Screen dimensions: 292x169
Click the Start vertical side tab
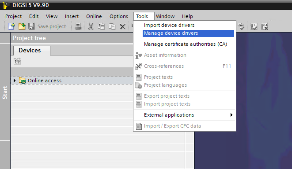pos(5,92)
